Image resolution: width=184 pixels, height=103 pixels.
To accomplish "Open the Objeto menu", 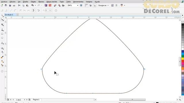I will coord(33,2).
